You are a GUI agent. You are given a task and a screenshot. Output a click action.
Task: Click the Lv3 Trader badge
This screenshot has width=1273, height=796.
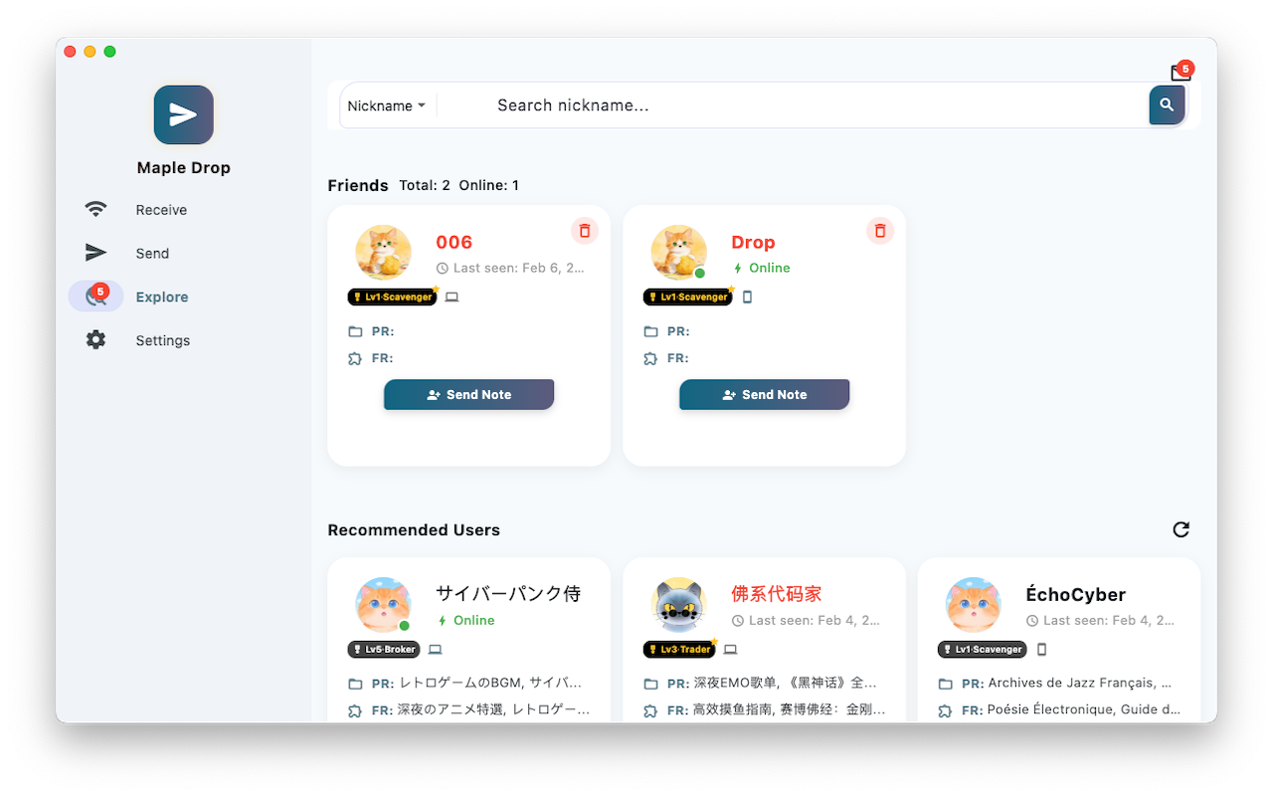[679, 649]
